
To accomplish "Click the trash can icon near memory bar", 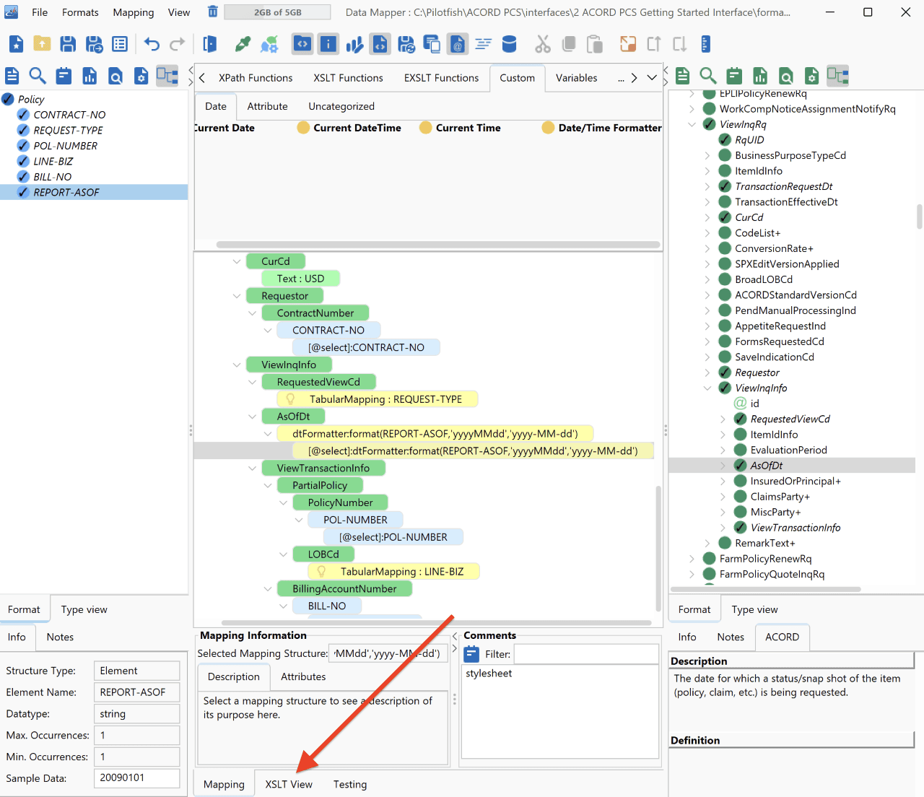I will [212, 12].
